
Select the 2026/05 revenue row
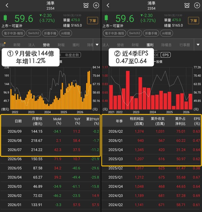(x=50, y=168)
